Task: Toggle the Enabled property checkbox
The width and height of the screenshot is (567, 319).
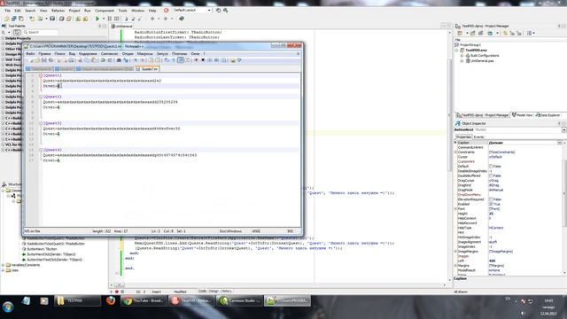Action: click(491, 204)
